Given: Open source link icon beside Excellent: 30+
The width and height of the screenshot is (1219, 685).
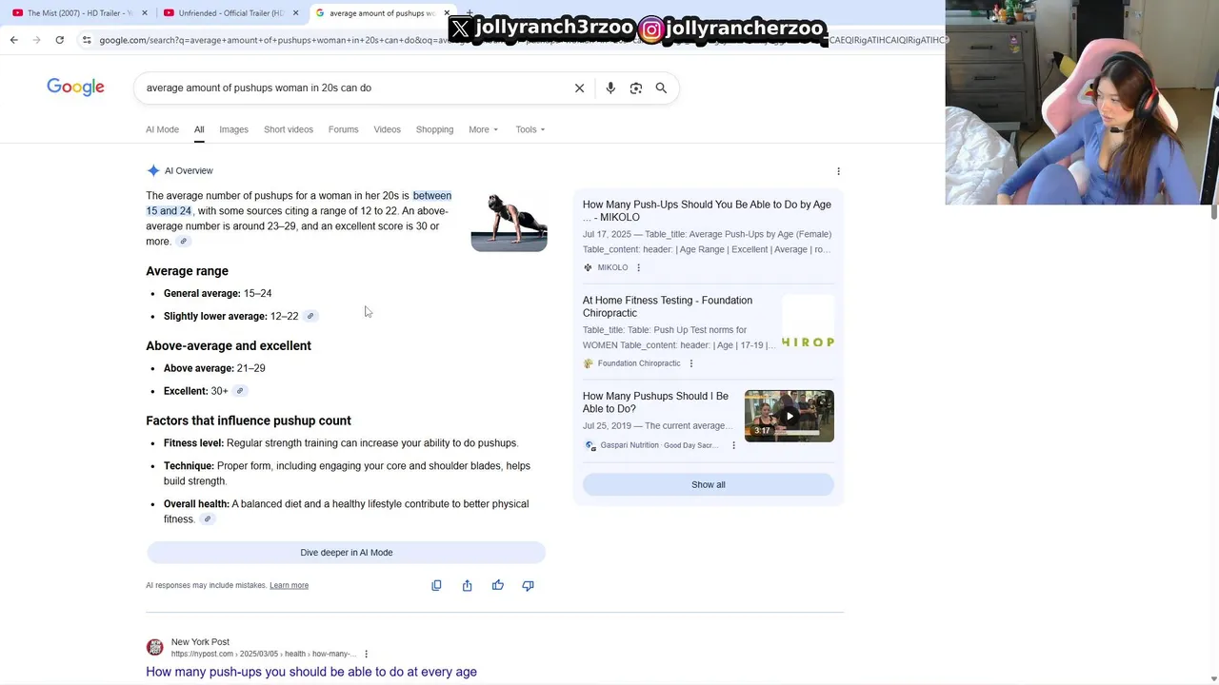Looking at the screenshot, I should pos(240,391).
